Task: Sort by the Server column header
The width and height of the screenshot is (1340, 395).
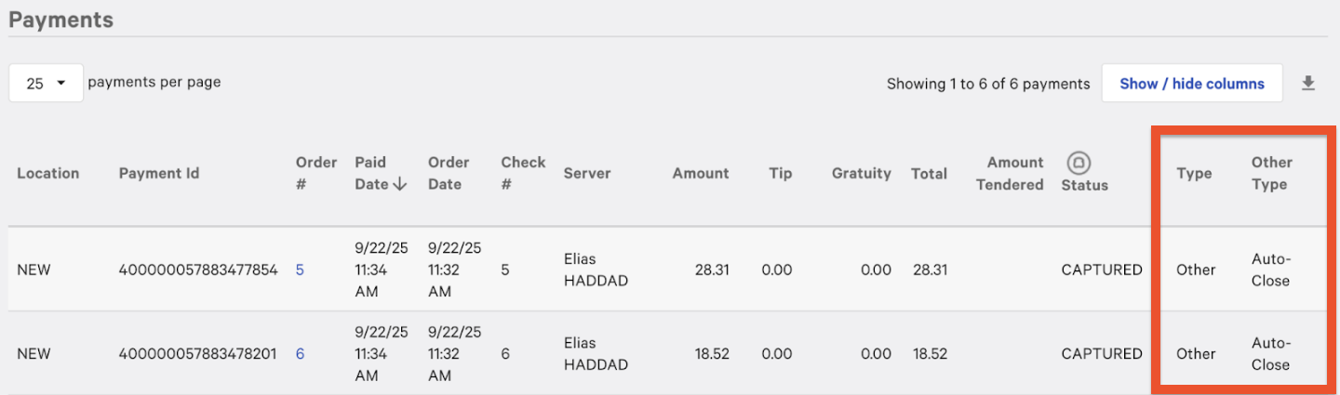Action: coord(587,173)
